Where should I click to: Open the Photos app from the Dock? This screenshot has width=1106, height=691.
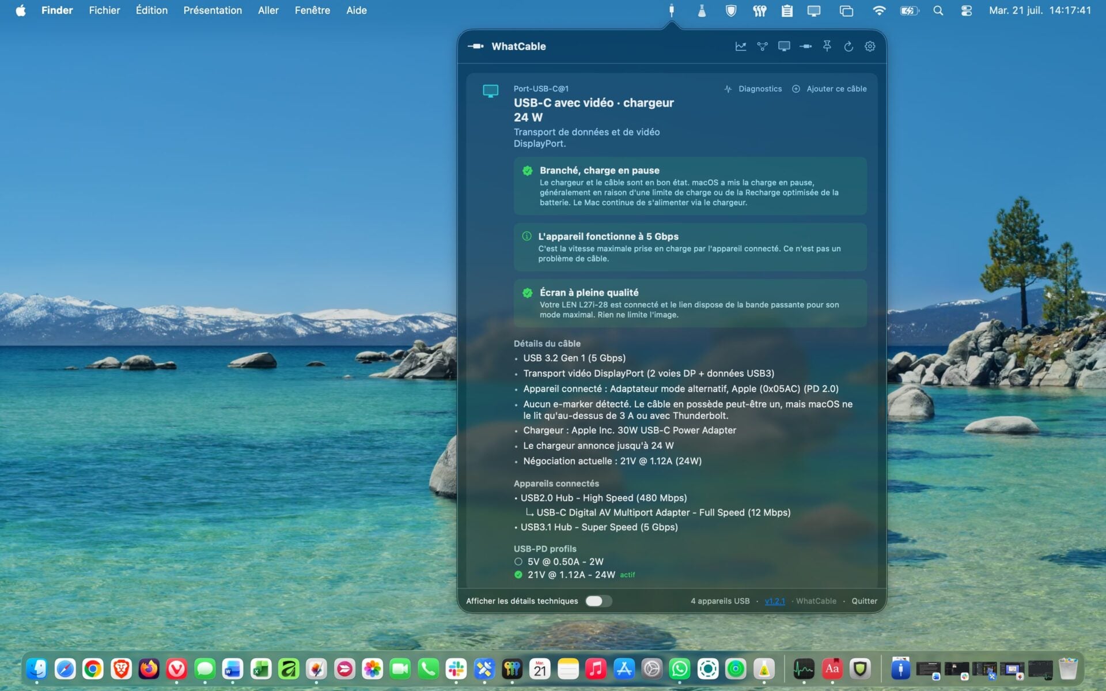pos(373,669)
